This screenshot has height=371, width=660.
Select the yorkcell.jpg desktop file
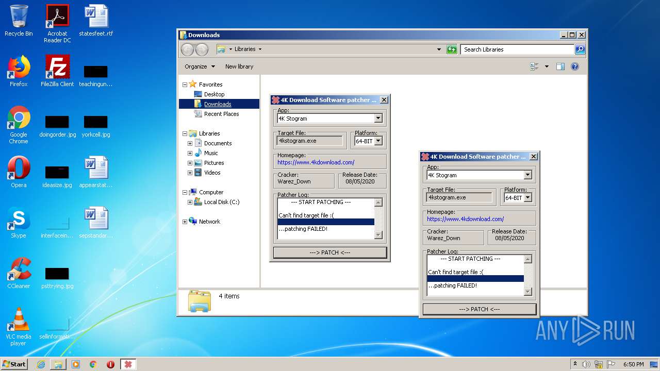(96, 127)
